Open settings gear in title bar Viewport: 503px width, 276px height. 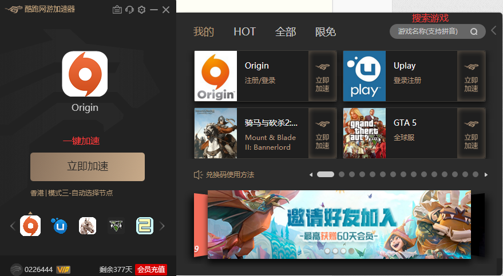[141, 10]
